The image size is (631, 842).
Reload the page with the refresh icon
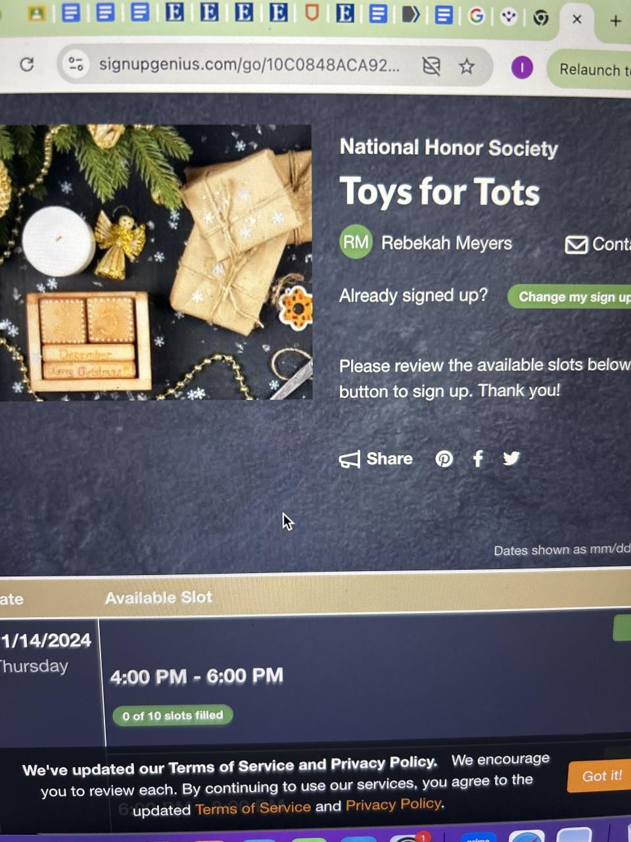tap(27, 64)
